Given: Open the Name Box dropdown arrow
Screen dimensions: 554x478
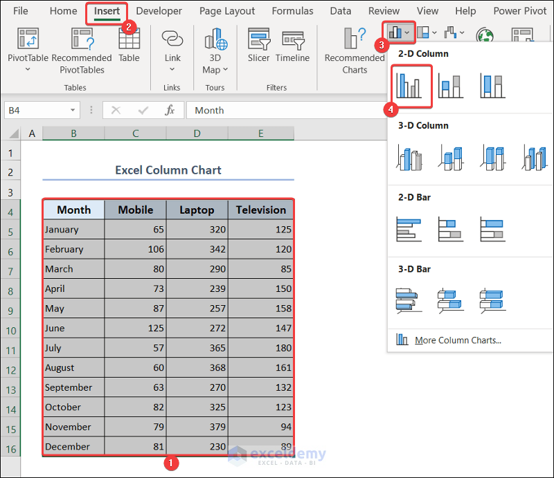Looking at the screenshot, I should coord(73,110).
